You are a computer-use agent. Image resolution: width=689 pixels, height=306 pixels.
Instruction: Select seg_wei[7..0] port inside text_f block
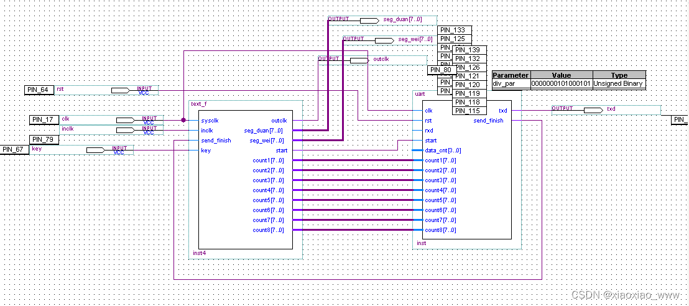pyautogui.click(x=266, y=141)
